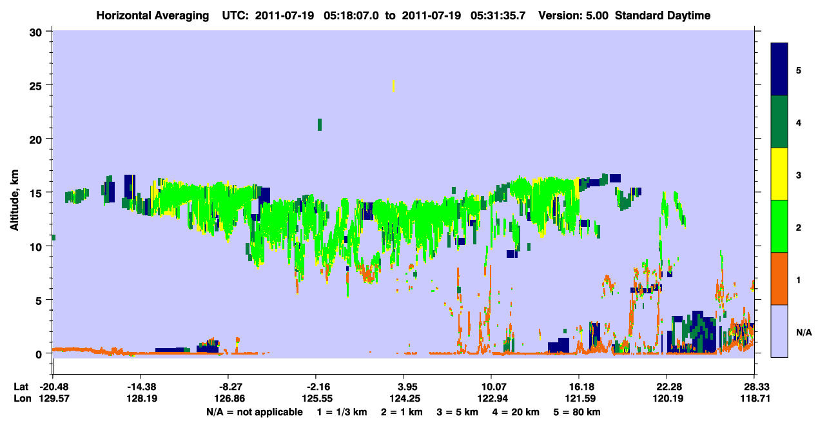Click the isolated yellow feature near 25 km altitude
Screen dimensions: 838x430
pos(393,86)
